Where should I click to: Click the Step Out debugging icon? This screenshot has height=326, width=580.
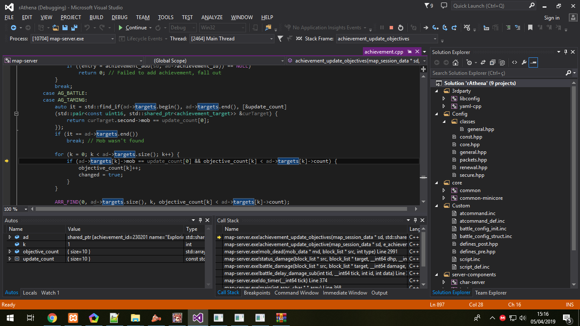(454, 27)
